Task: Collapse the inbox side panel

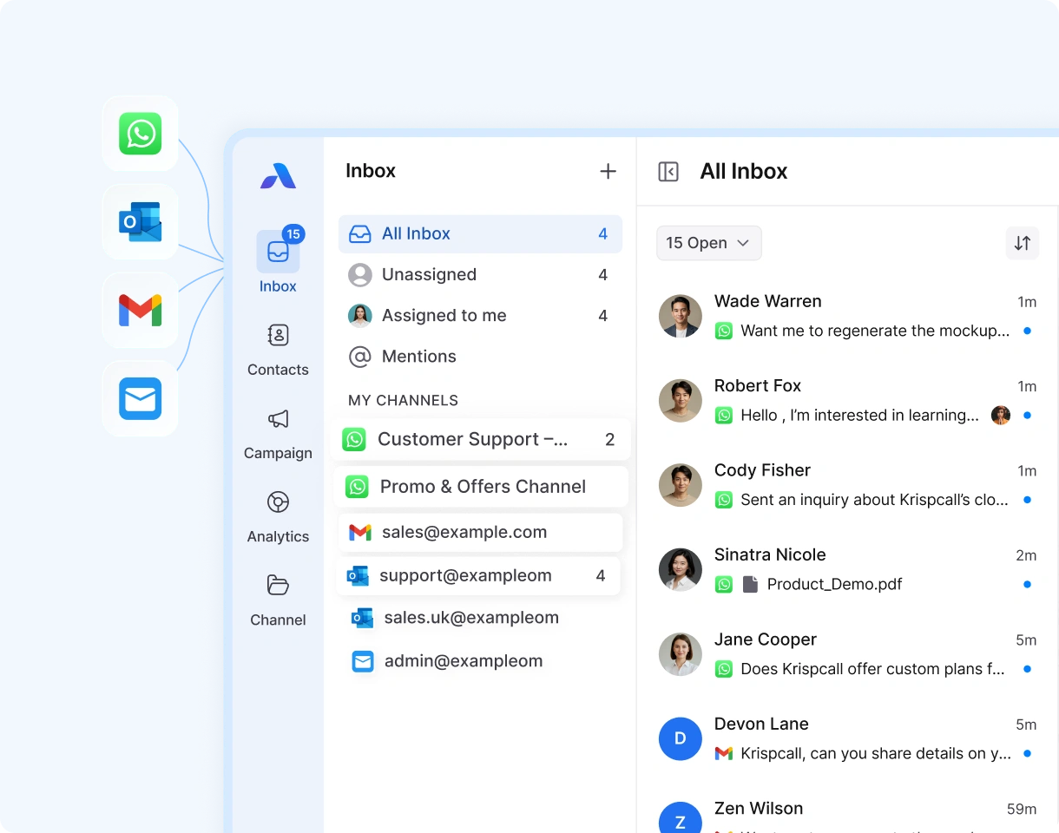Action: (x=668, y=172)
